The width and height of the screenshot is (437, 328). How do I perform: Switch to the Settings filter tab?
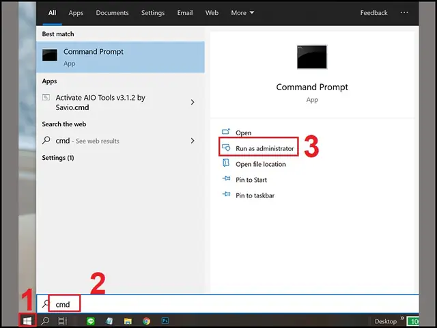click(153, 13)
